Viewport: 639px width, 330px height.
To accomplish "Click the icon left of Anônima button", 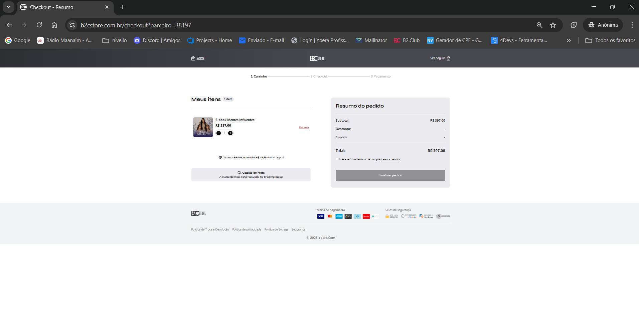I will 574,25.
